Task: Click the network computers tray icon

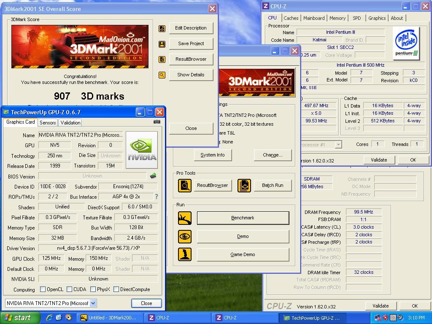Action: 378,318
